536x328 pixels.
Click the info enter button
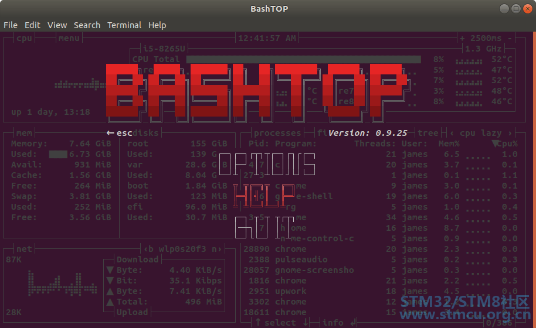pyautogui.click(x=340, y=323)
